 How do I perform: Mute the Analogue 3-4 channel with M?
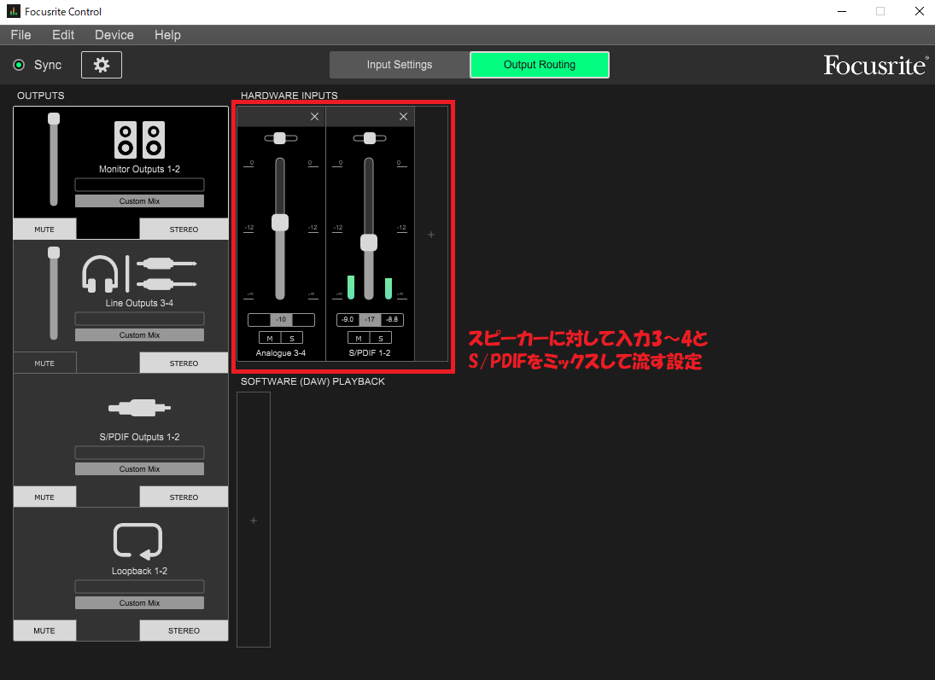pos(270,338)
